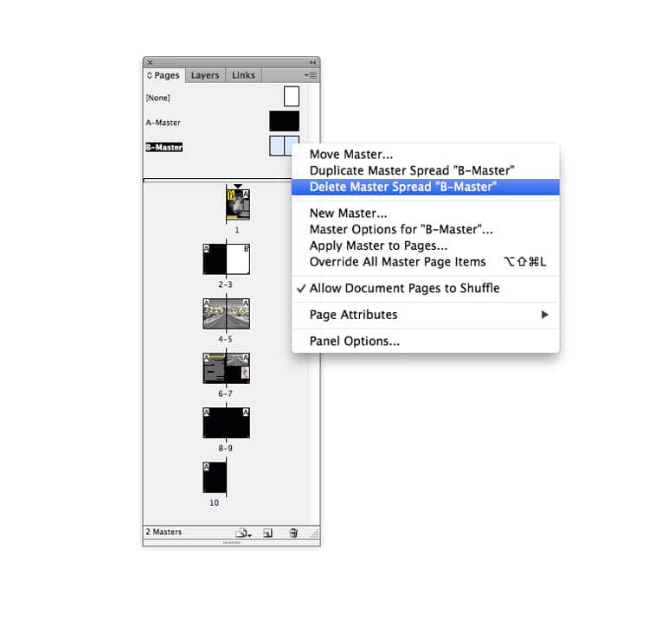Click the "2 Masters" status text
This screenshot has height=619, width=649.
(164, 532)
